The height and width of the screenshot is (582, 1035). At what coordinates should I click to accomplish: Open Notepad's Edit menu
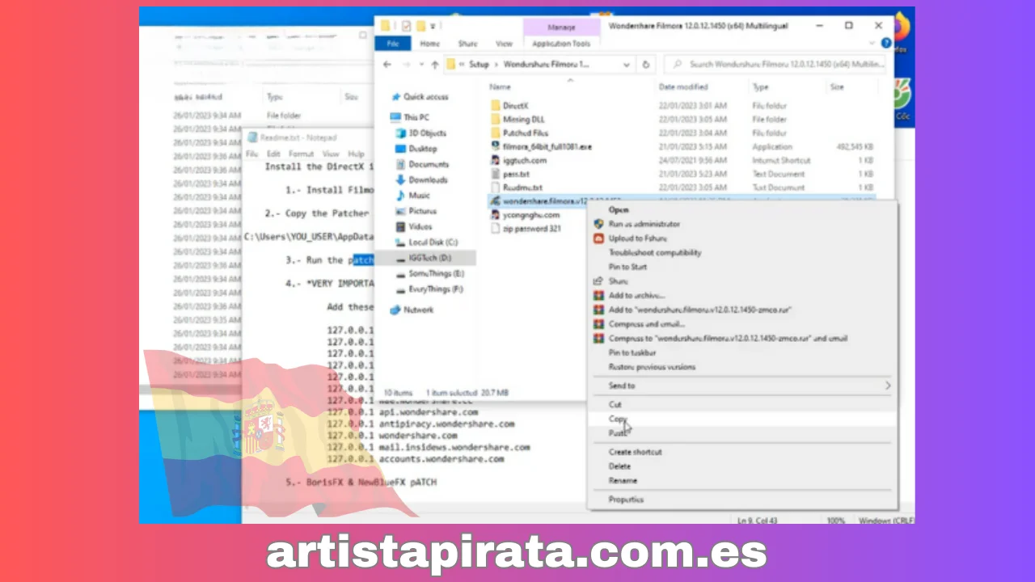point(273,154)
